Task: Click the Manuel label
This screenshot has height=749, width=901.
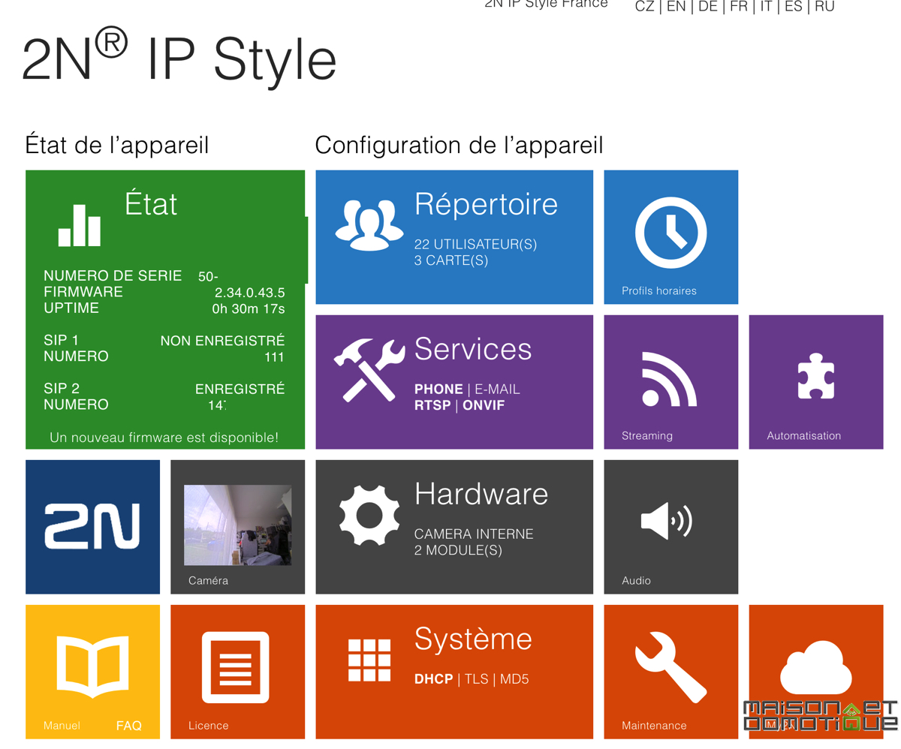Action: click(62, 726)
